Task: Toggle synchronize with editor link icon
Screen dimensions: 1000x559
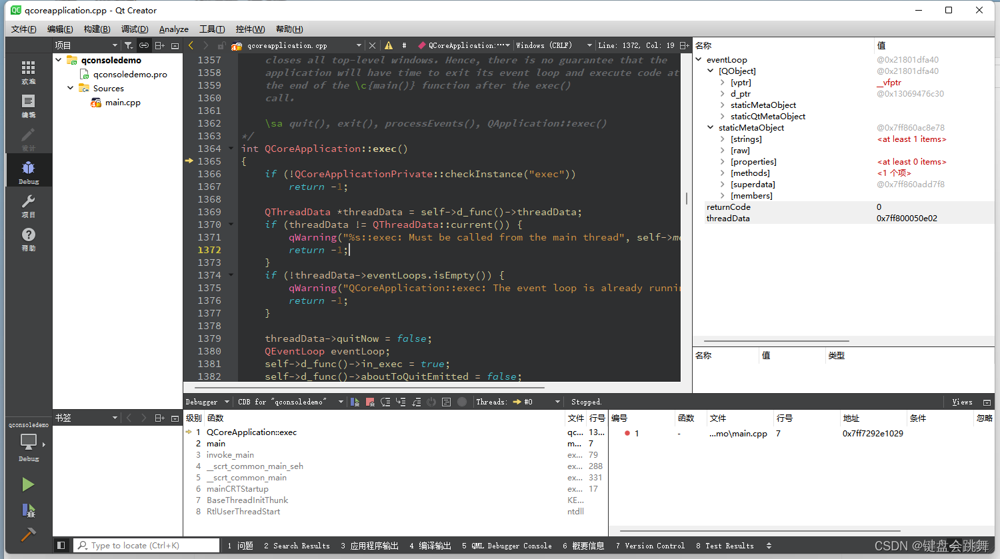Action: pos(143,45)
